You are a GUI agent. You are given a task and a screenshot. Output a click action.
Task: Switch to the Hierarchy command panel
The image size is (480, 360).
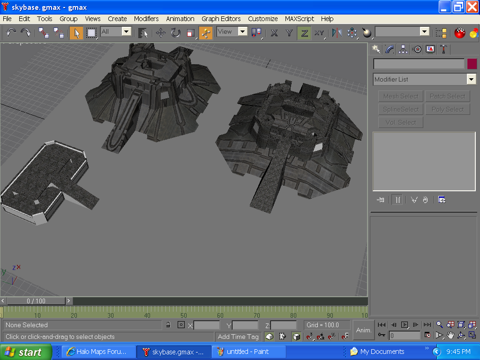[x=403, y=49]
